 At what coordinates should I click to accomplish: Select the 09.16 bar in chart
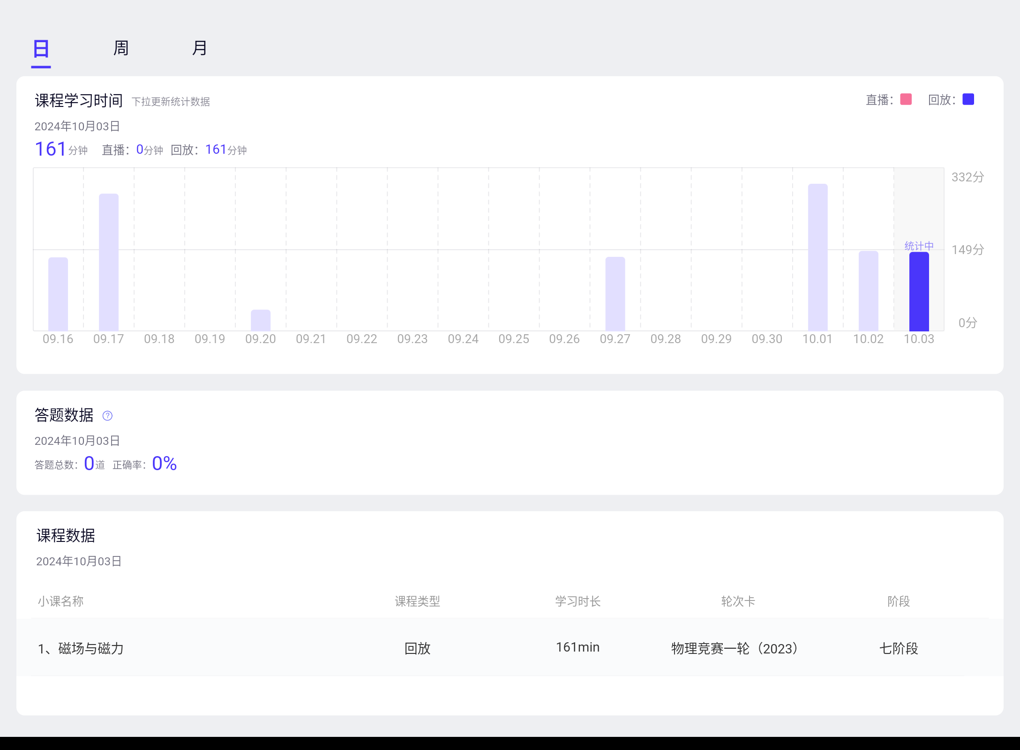[x=58, y=294]
